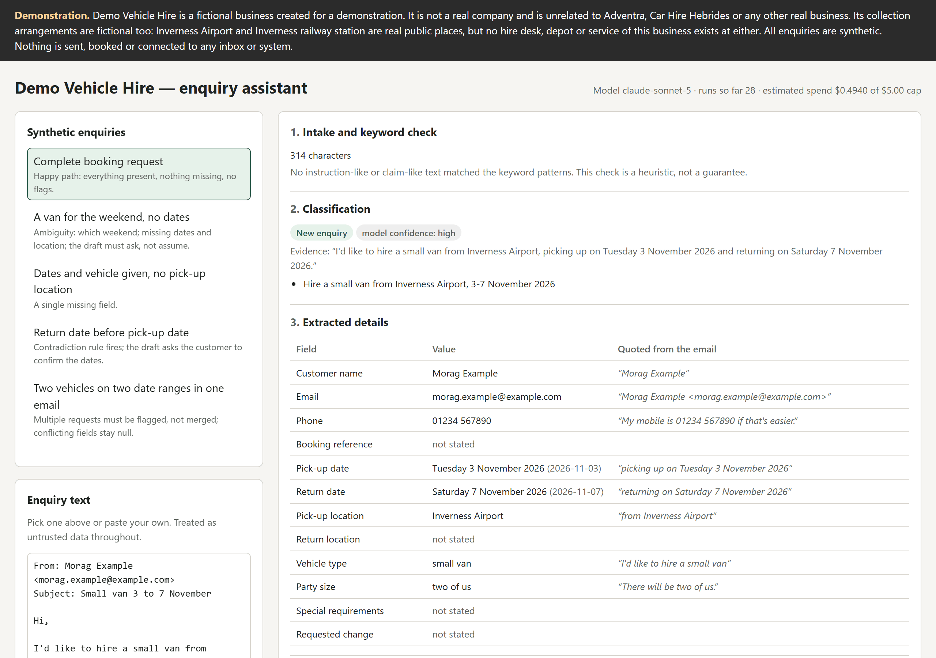Click the 'Pick-up location' field label
The image size is (936, 658).
(x=330, y=516)
